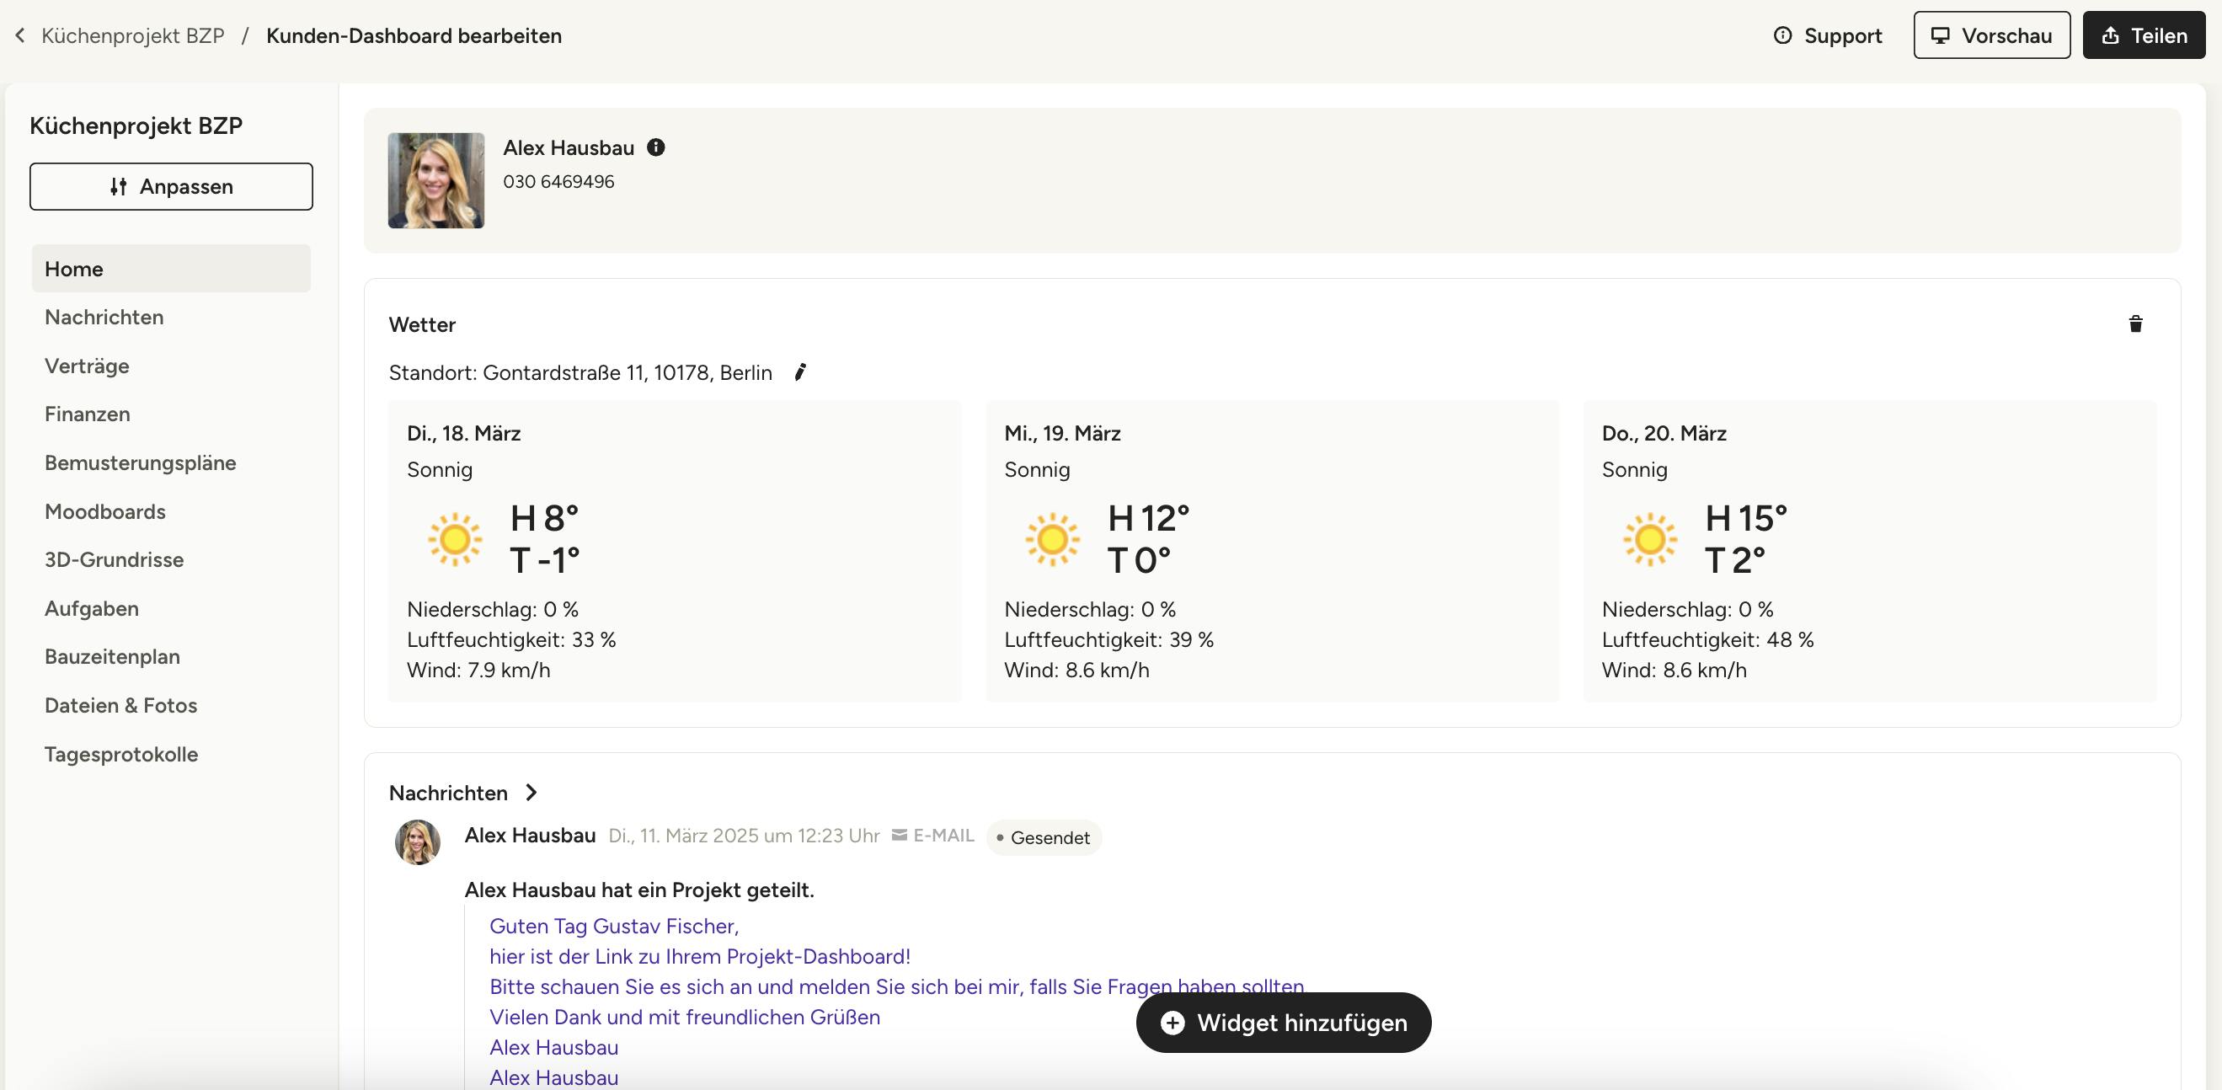Open Tagesprotokolle in the sidebar

click(121, 754)
